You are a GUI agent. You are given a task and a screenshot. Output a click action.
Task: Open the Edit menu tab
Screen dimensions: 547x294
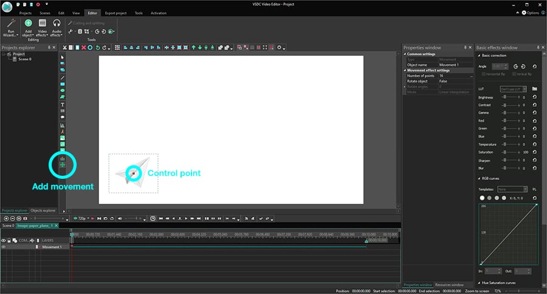pyautogui.click(x=61, y=13)
